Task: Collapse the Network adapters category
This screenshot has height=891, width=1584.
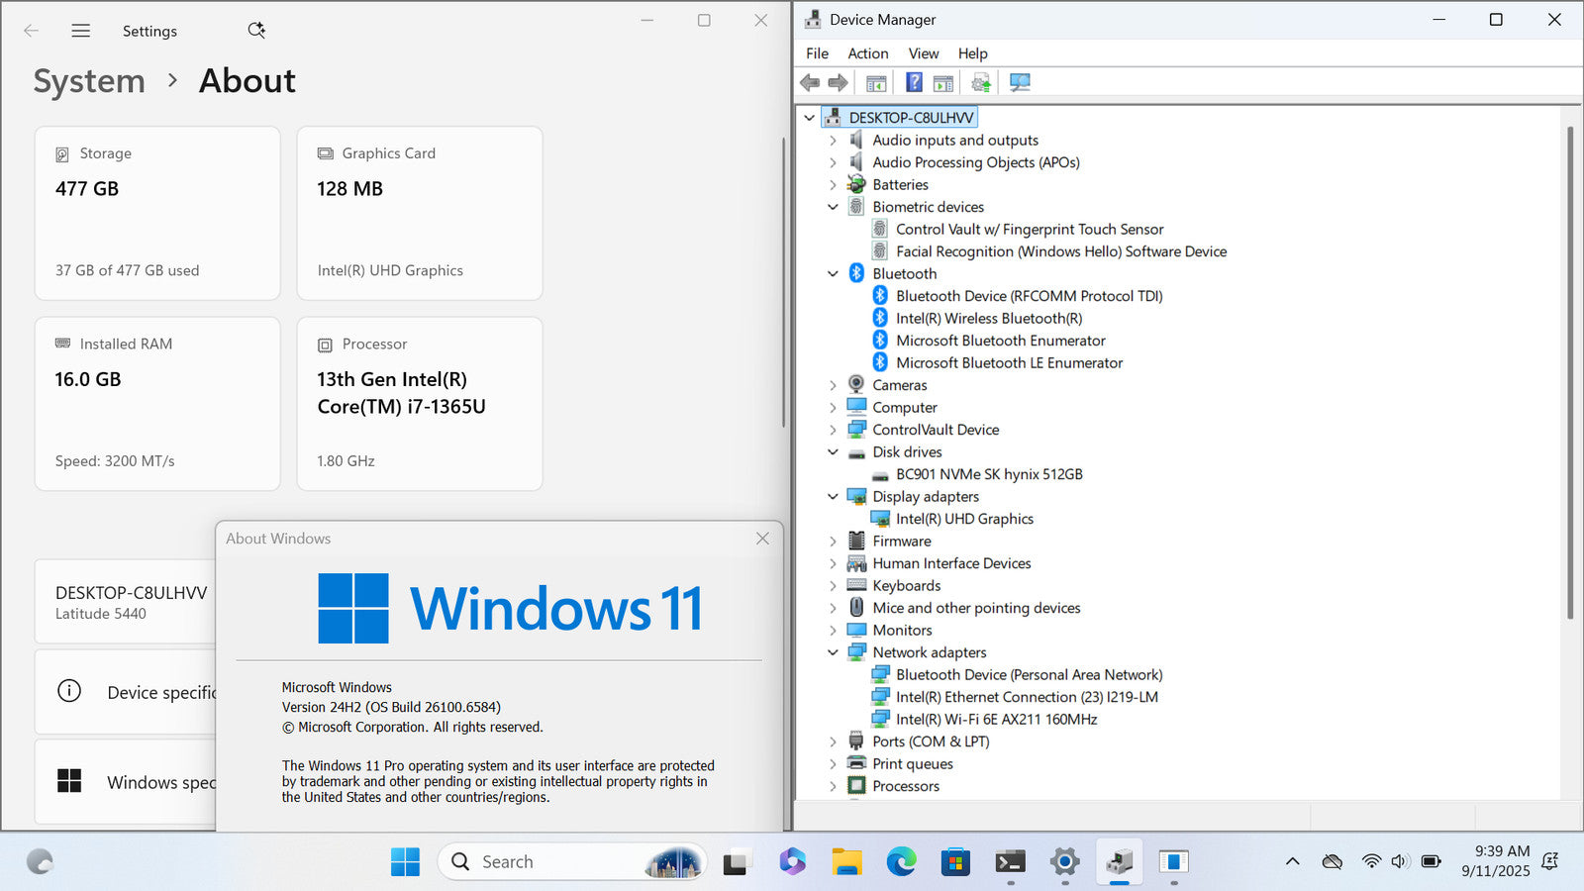Action: pyautogui.click(x=833, y=652)
